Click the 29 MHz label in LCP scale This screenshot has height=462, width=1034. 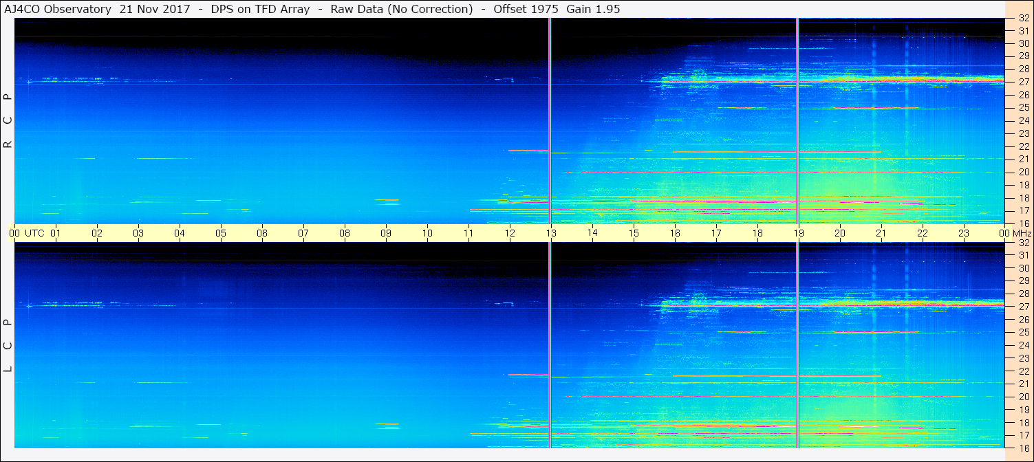click(1024, 281)
